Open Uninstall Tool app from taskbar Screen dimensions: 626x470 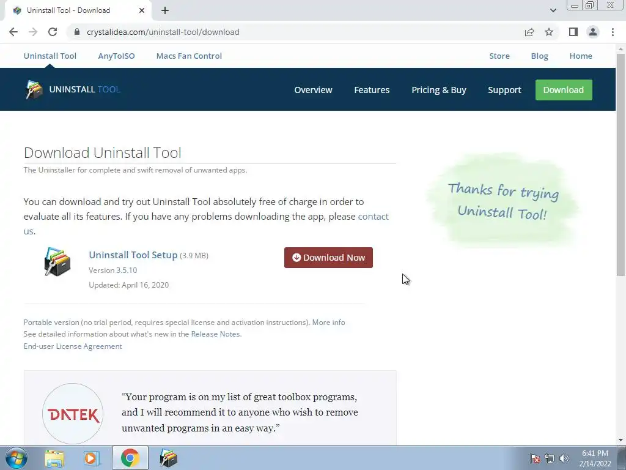point(168,458)
